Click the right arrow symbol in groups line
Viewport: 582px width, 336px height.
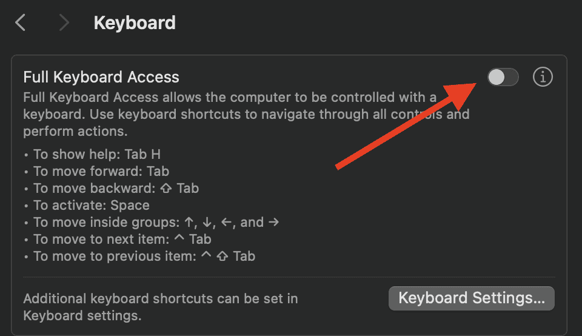pos(273,222)
